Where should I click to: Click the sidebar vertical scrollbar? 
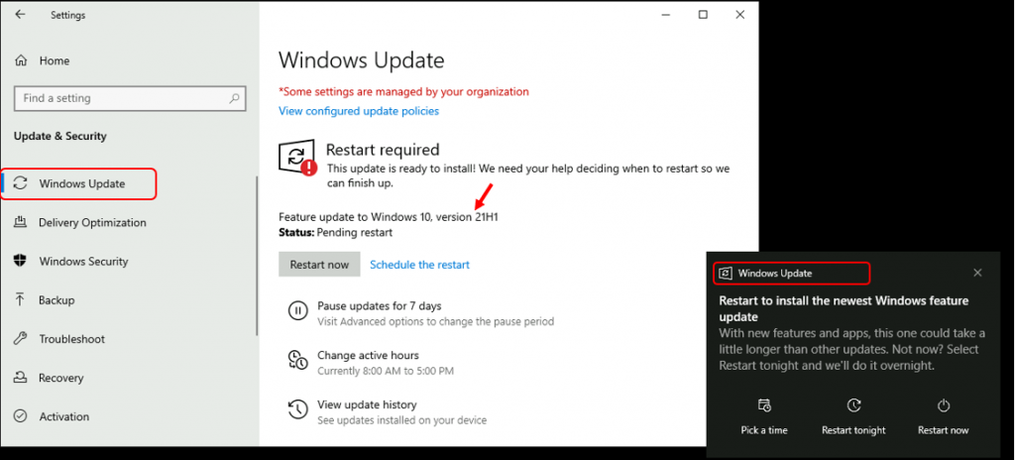tap(257, 256)
